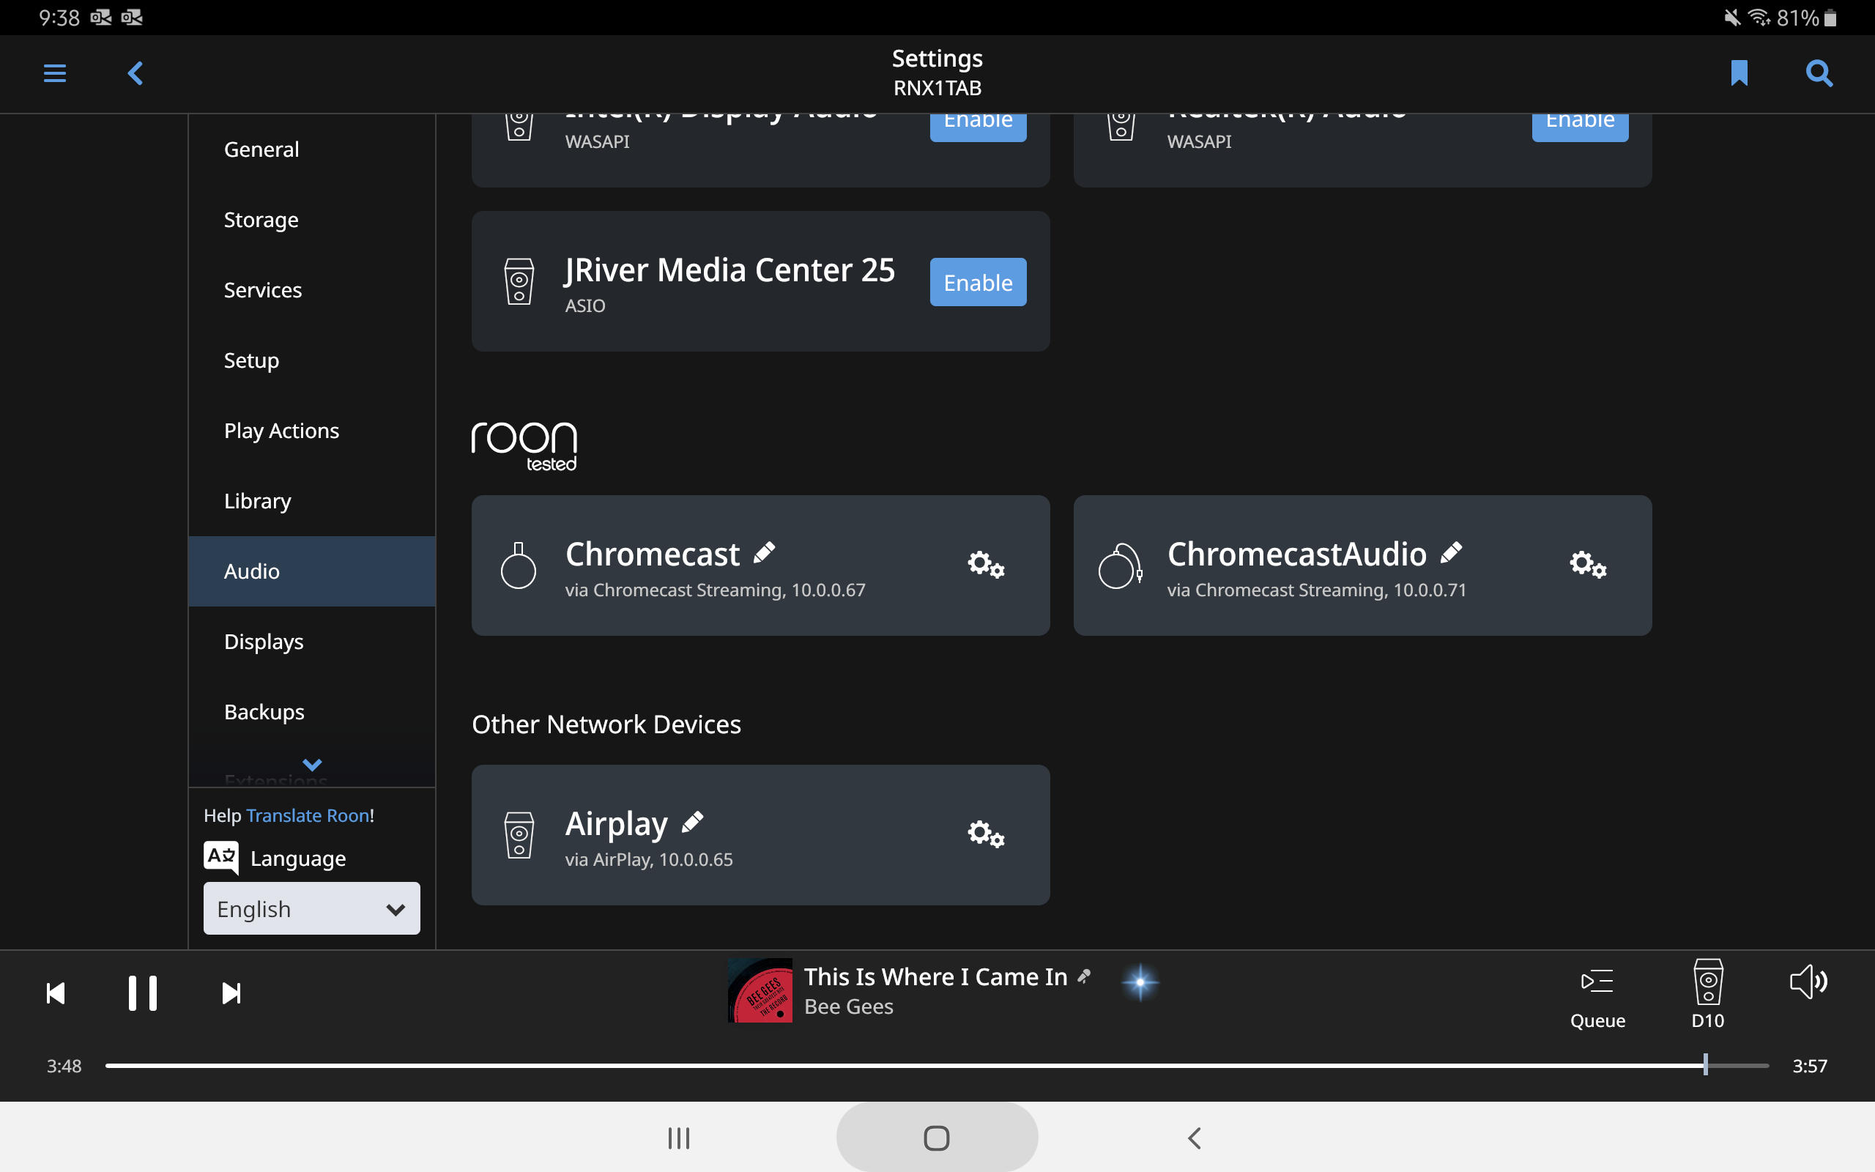
Task: Open ChromecastAudio device settings gears
Action: pyautogui.click(x=1588, y=565)
